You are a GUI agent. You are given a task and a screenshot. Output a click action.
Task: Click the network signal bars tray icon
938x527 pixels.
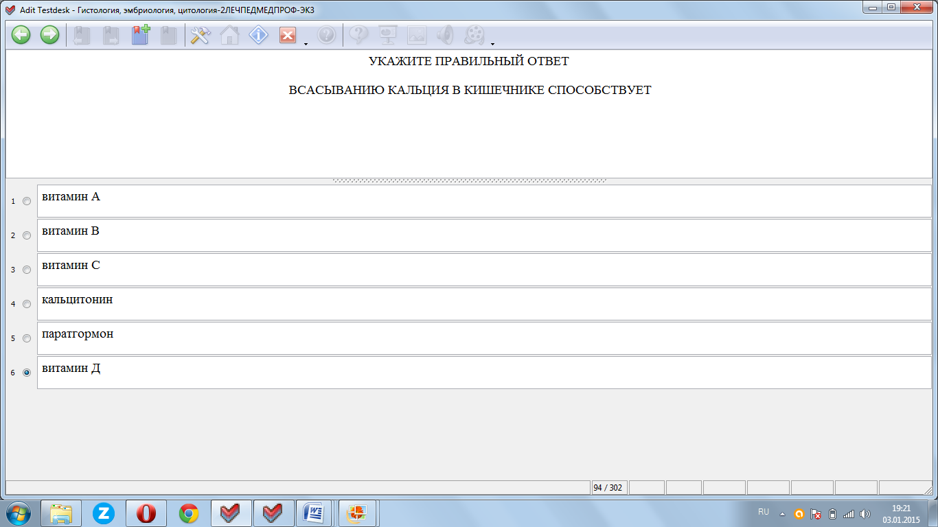[x=849, y=513]
